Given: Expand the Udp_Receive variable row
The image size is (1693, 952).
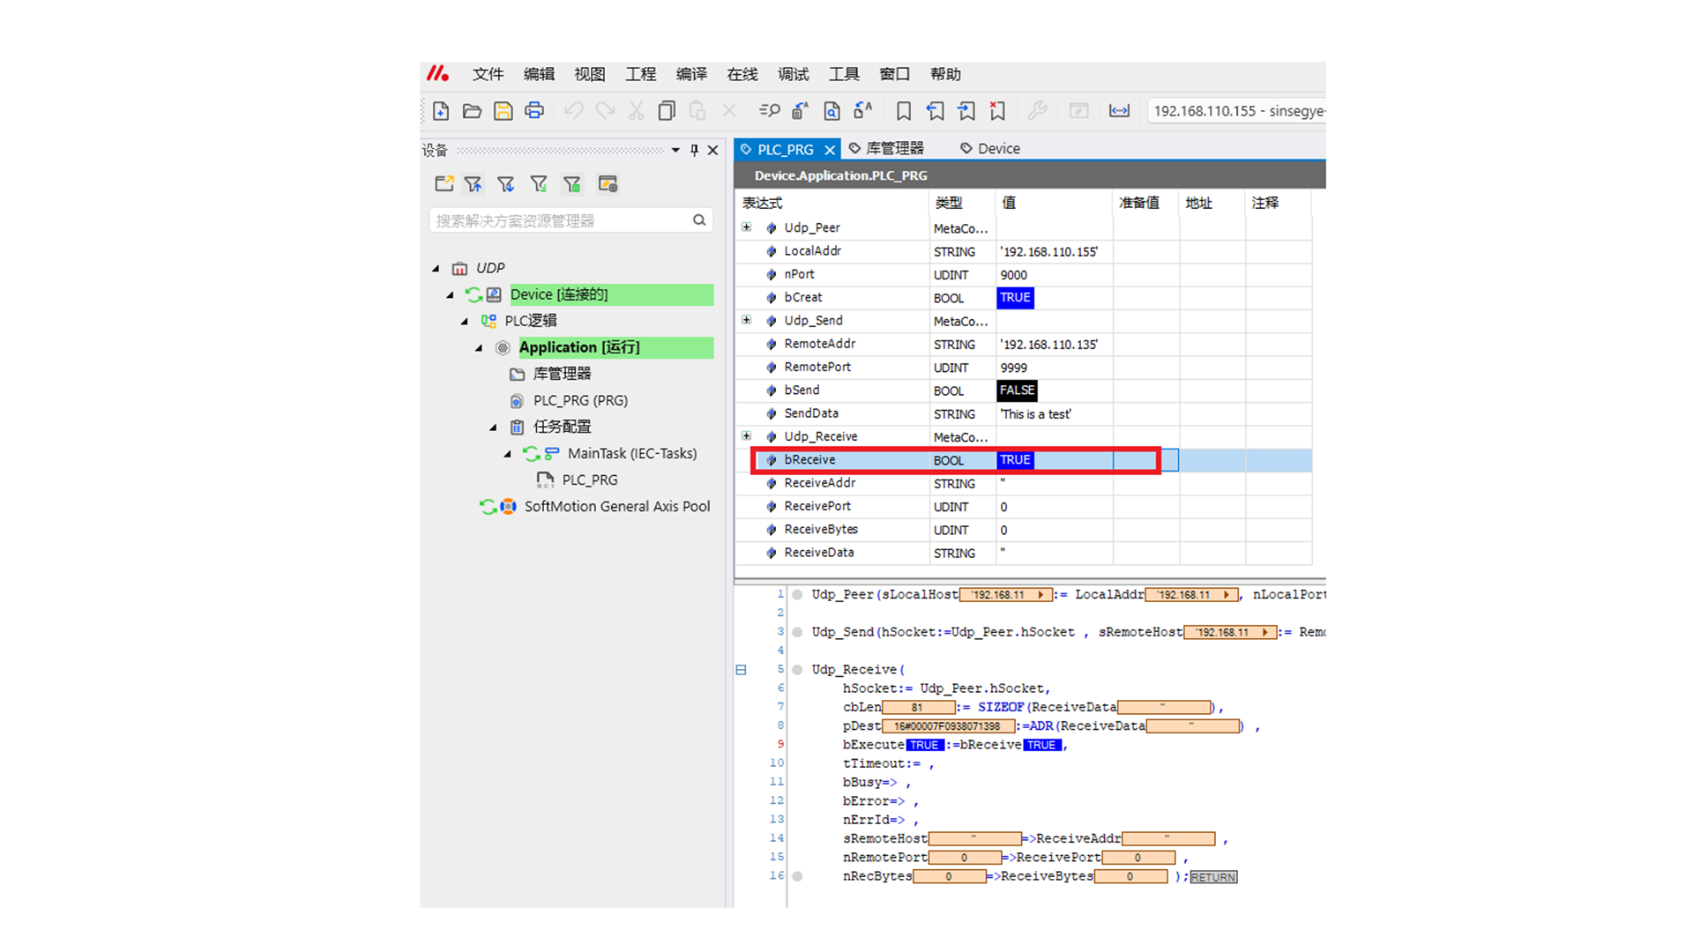Looking at the screenshot, I should point(747,436).
